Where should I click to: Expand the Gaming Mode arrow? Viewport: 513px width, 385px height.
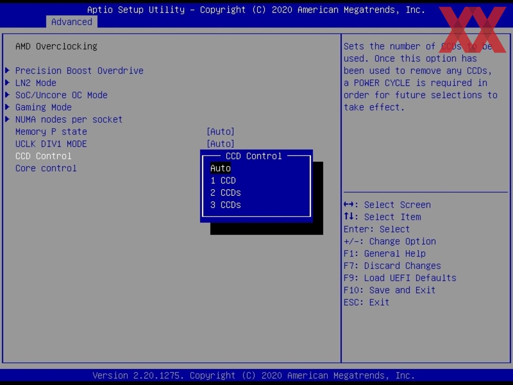pos(7,107)
